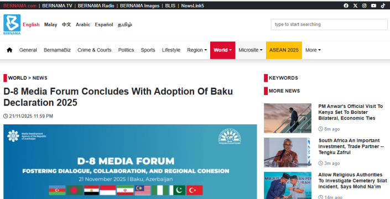This screenshot has height=199, width=390.
Task: Open BERNAMA TikTok icon
Action: tap(383, 6)
